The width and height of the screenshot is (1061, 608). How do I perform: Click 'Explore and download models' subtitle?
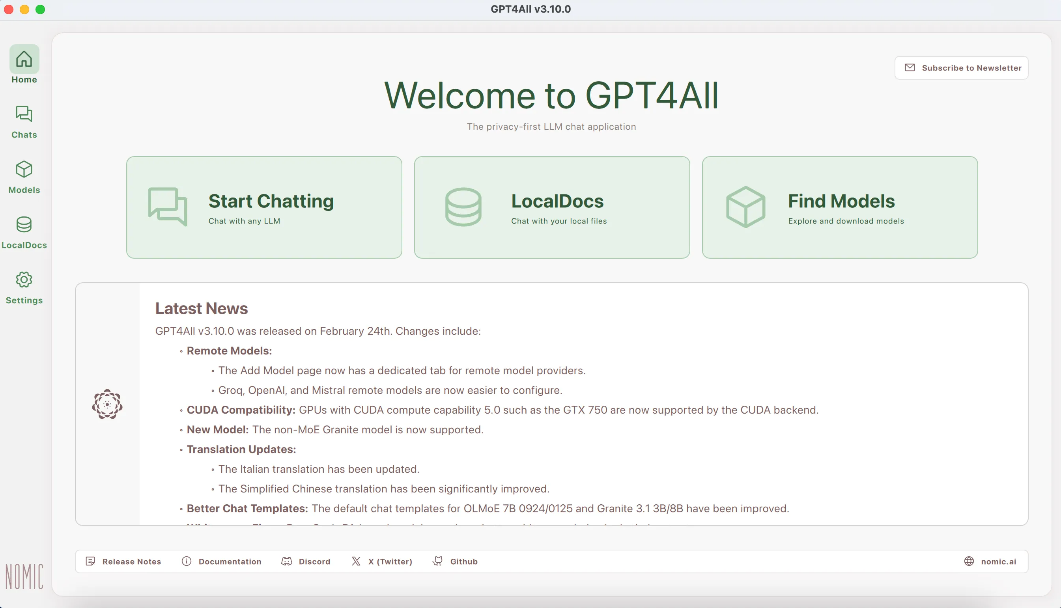coord(846,221)
